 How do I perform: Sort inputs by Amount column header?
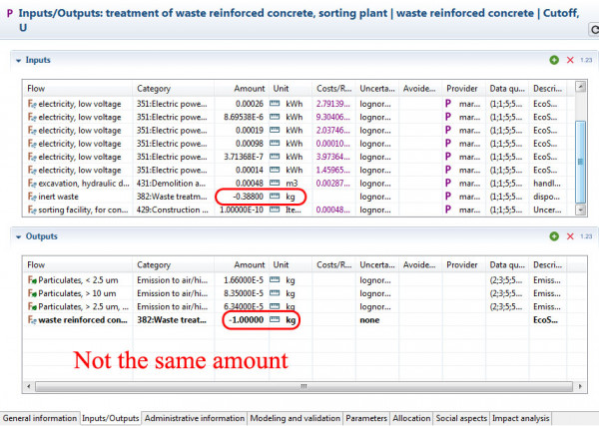[x=242, y=89]
